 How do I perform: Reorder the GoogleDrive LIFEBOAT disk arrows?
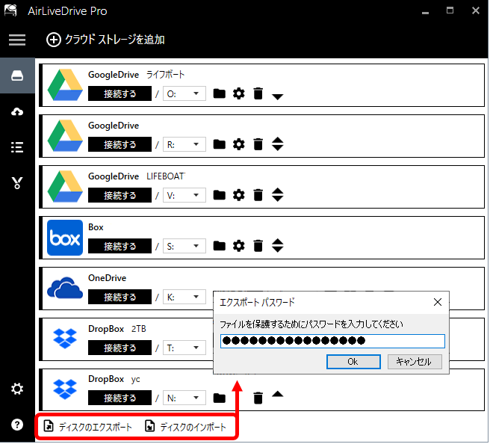click(x=278, y=195)
